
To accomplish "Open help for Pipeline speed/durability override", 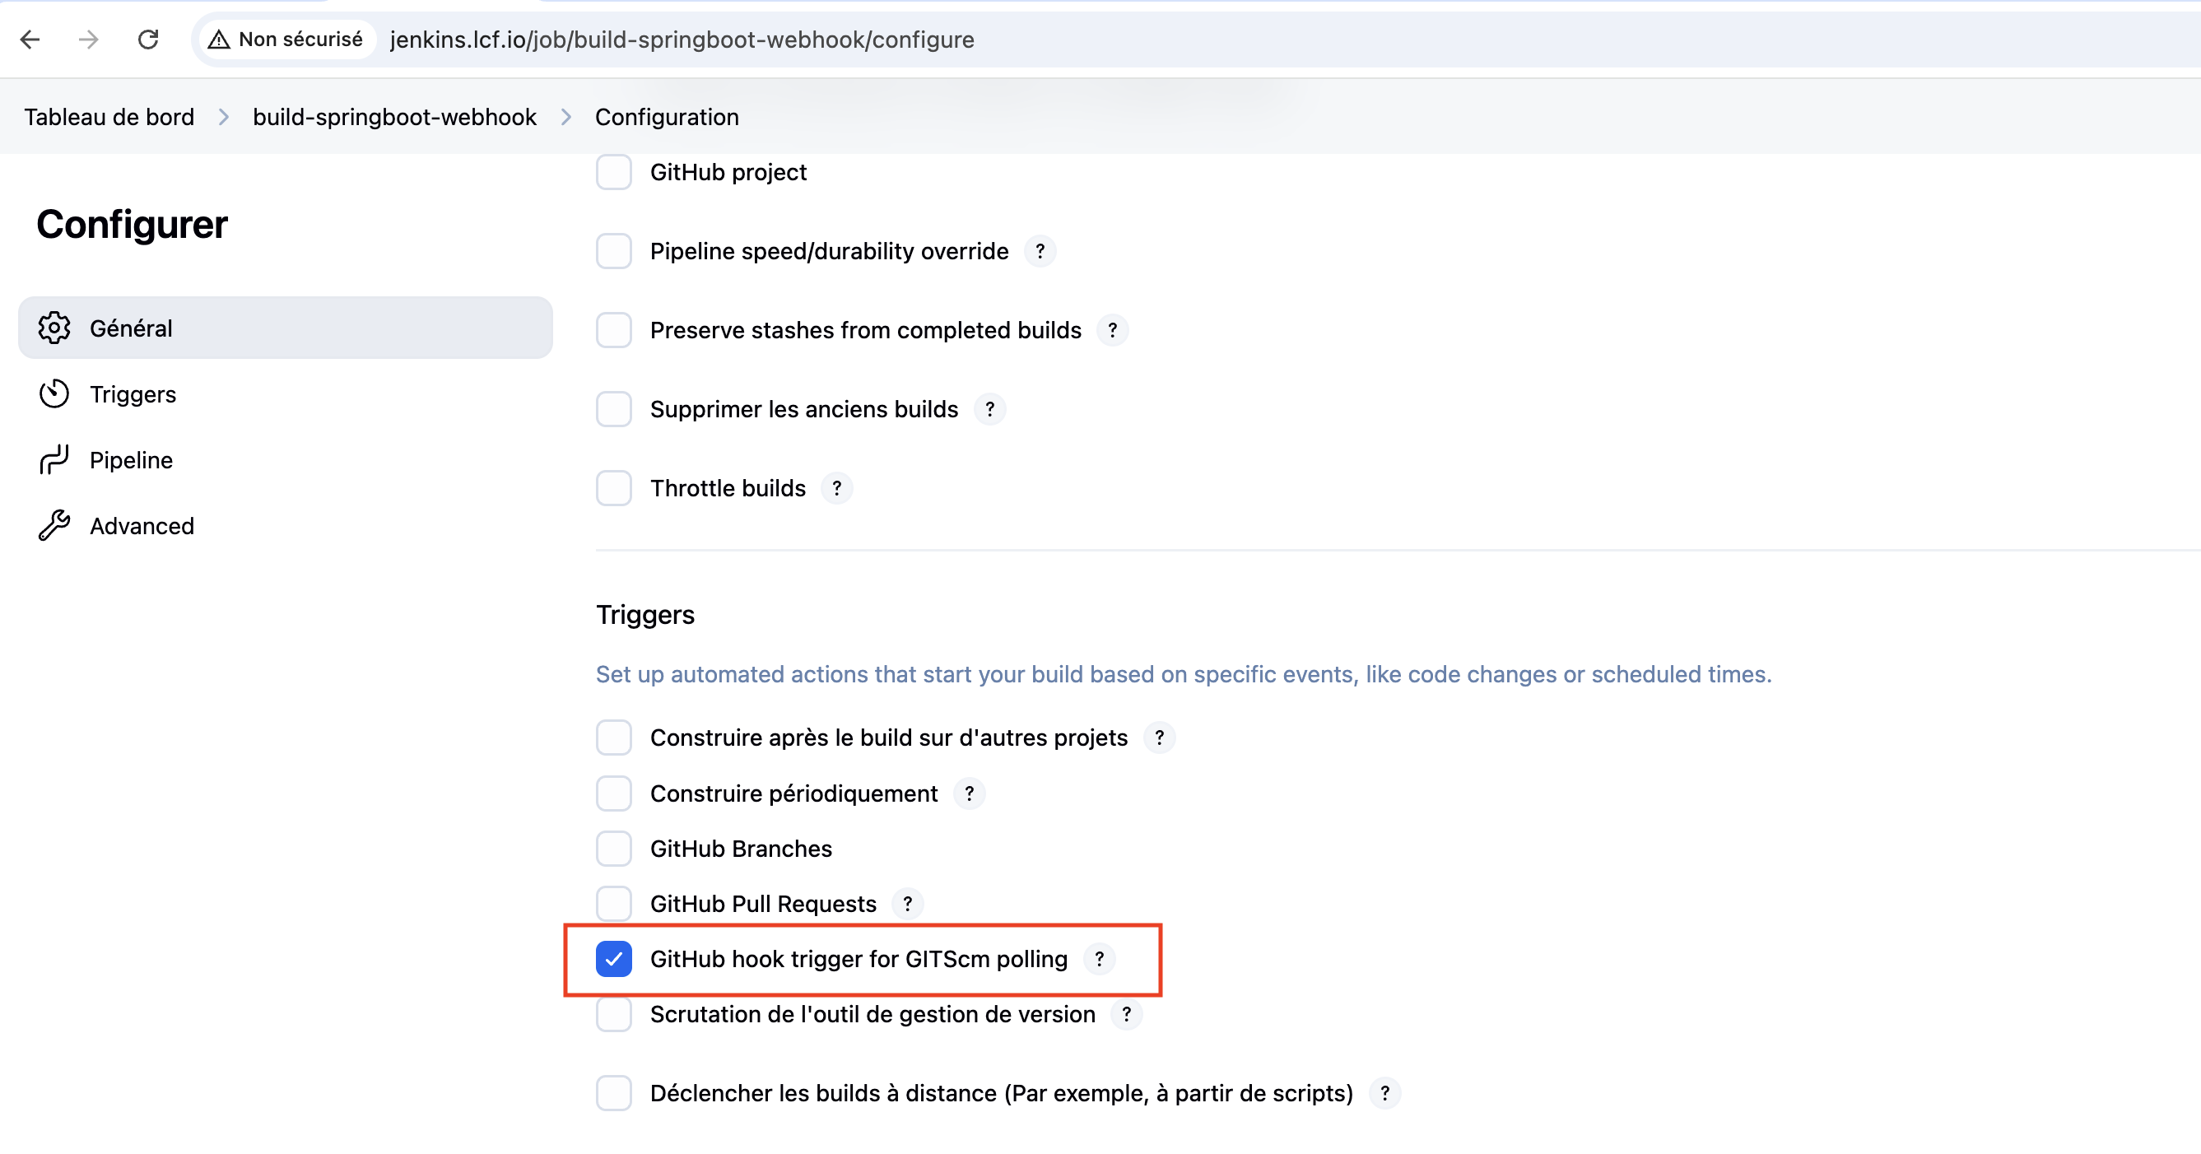I will [x=1040, y=251].
